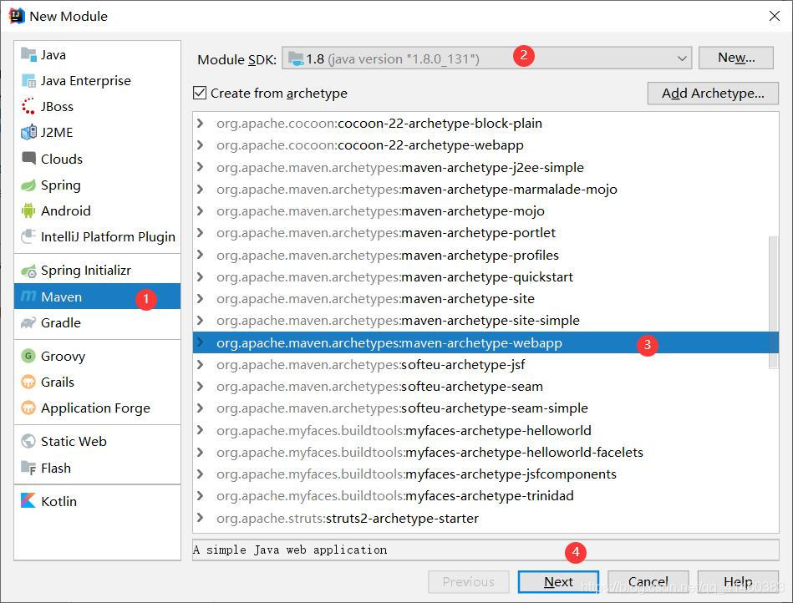Viewport: 793px width, 603px height.
Task: Expand cocoon-22-archetype-webapp node
Action: [201, 144]
